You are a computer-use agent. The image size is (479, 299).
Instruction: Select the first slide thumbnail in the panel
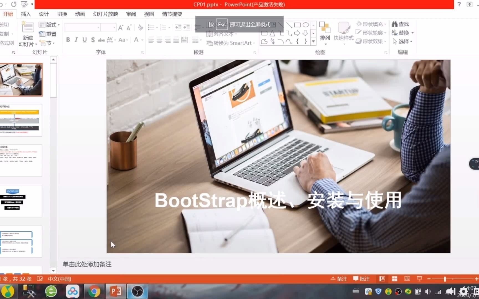21,80
